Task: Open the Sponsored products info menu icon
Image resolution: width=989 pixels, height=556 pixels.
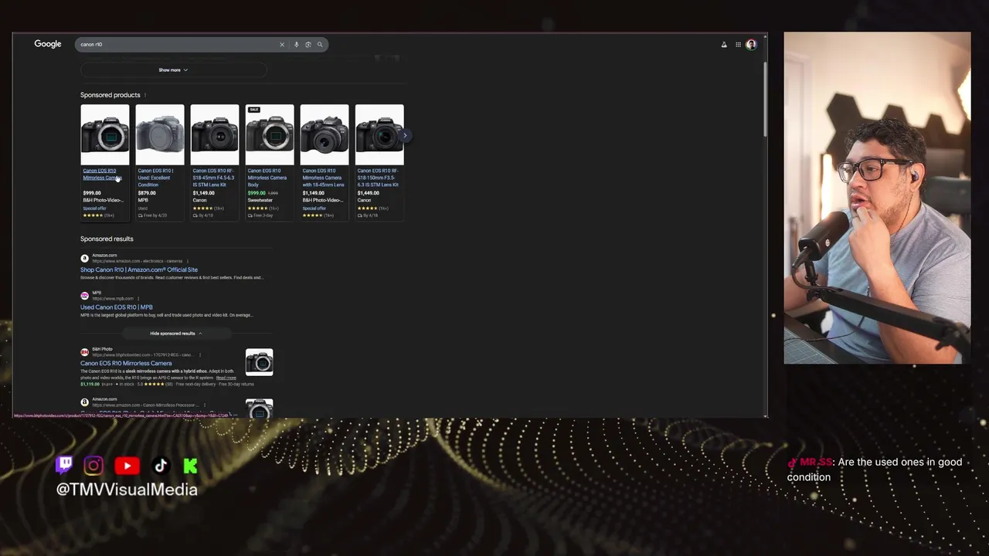Action: click(x=144, y=95)
